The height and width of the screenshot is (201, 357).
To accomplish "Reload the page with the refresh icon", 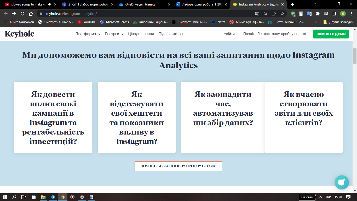I will click(22, 14).
